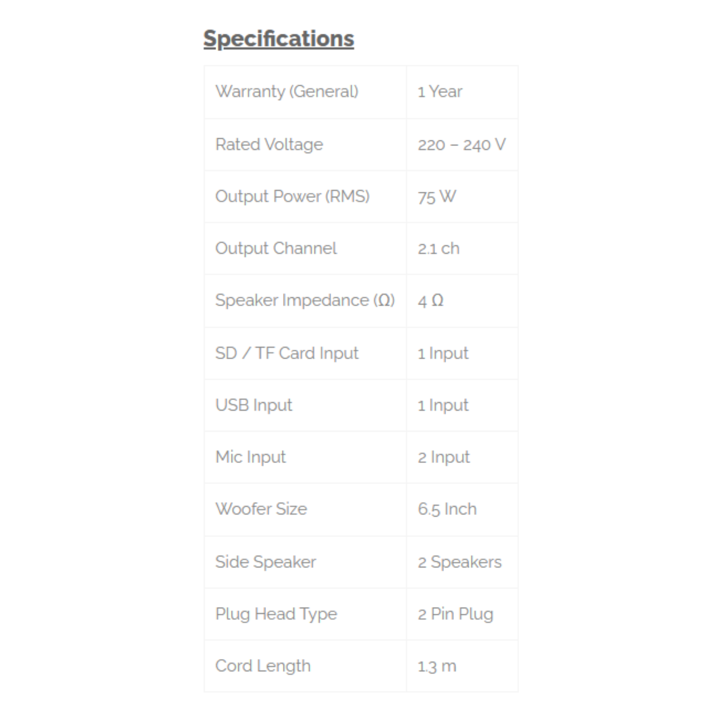Select the 2.1 ch value
The height and width of the screenshot is (719, 719).
point(438,249)
